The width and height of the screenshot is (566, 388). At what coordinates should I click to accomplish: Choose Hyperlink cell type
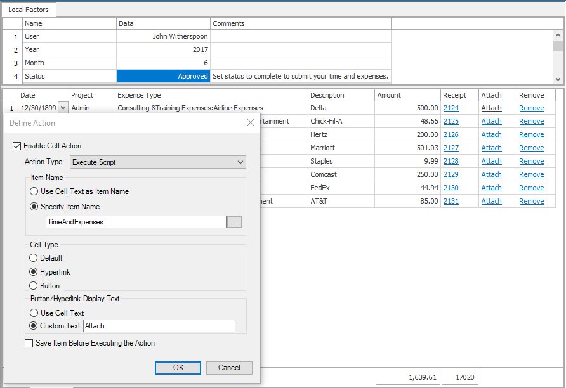pyautogui.click(x=33, y=272)
